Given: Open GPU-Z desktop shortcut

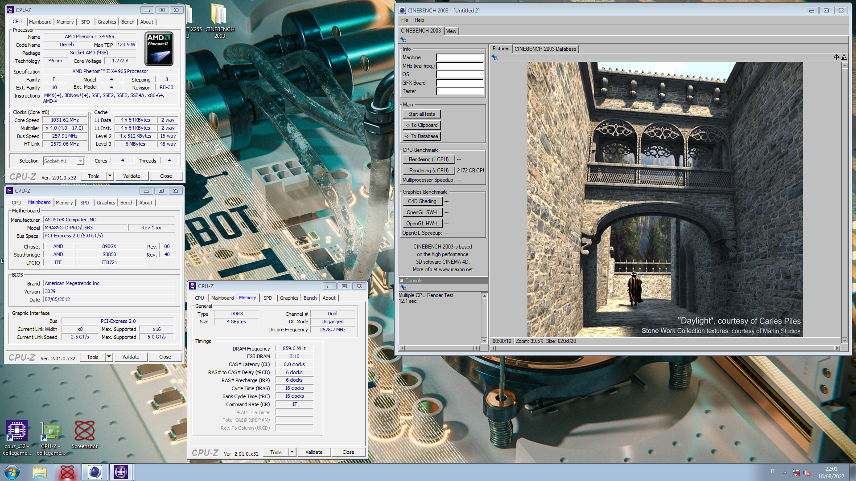Looking at the screenshot, I should click(50, 438).
